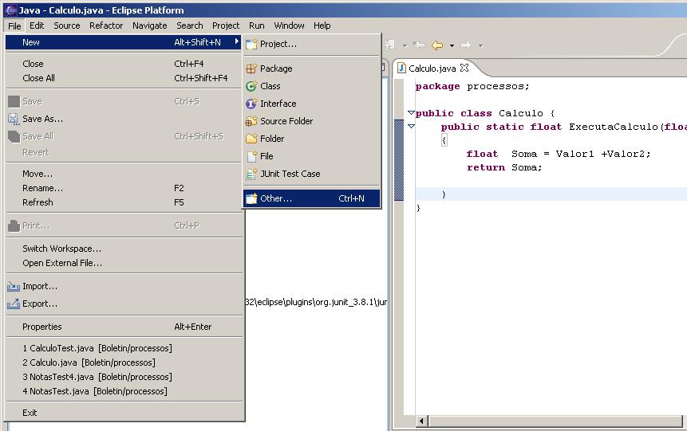The image size is (687, 431).
Task: Open the Help menu
Action: coord(322,25)
